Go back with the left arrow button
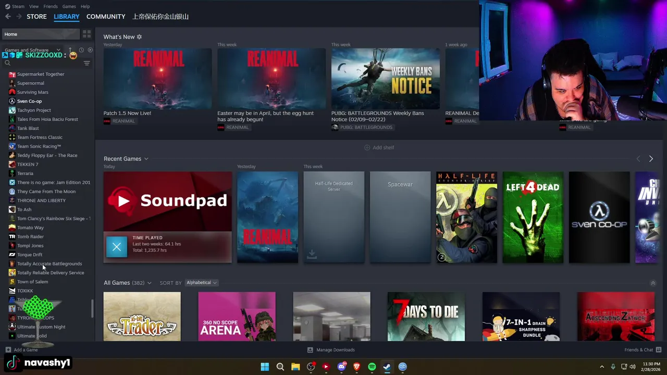This screenshot has width=667, height=375. tap(8, 17)
